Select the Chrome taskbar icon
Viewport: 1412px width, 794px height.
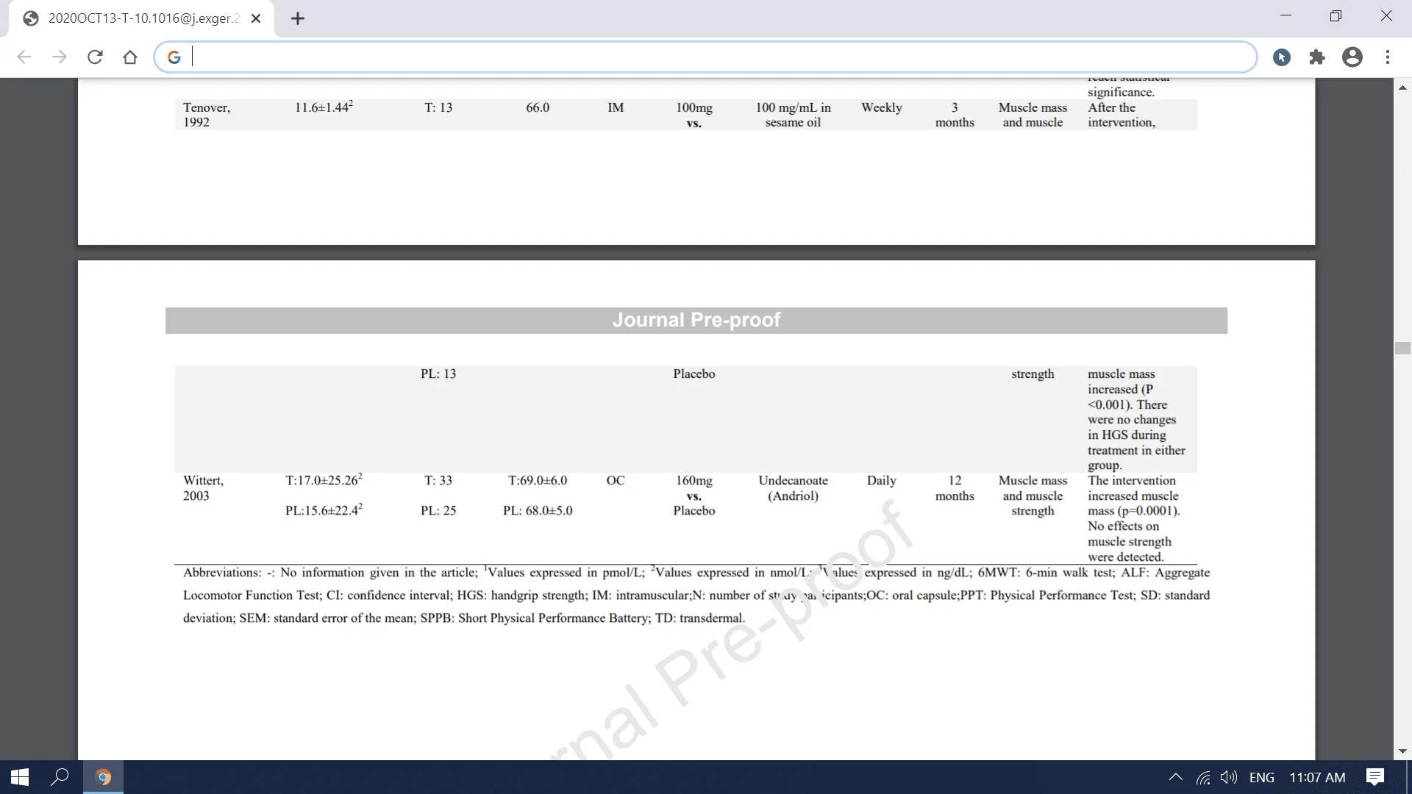[x=103, y=777]
